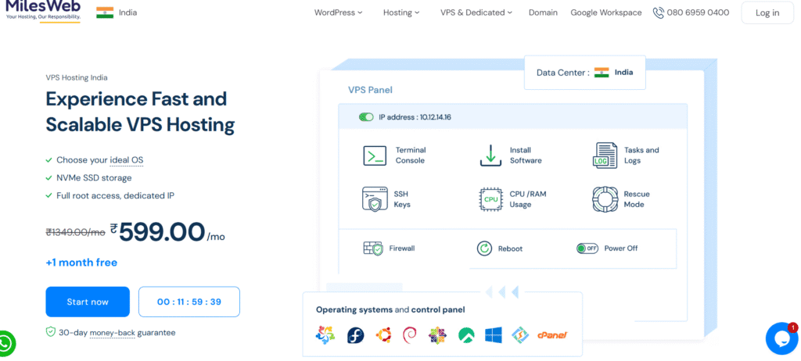The width and height of the screenshot is (801, 361).
Task: Click 'Operating systems and control panel' heading
Action: [390, 309]
